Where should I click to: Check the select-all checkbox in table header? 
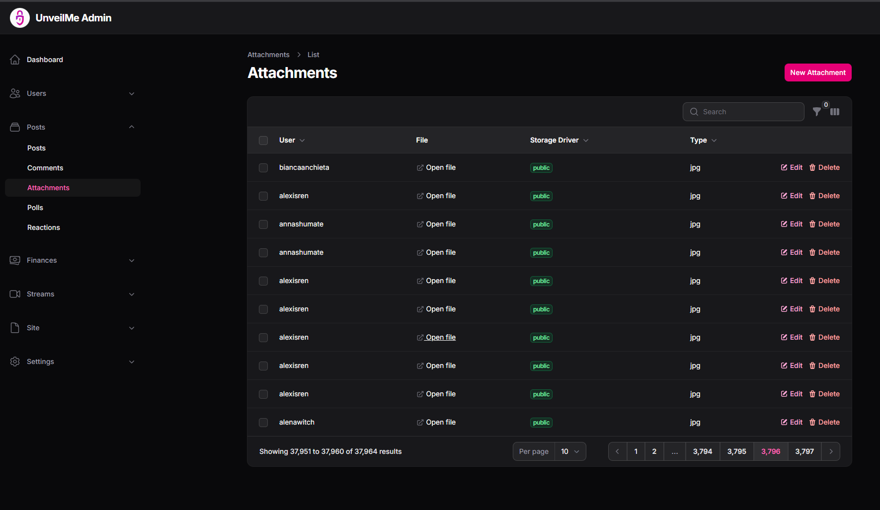point(263,141)
